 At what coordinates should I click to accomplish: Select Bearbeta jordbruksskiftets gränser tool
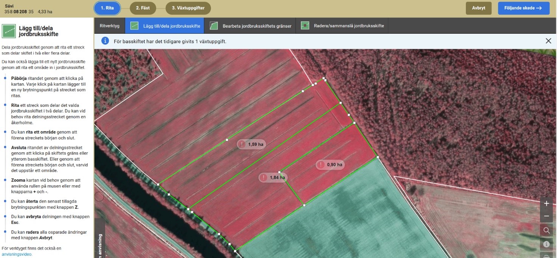click(x=250, y=26)
